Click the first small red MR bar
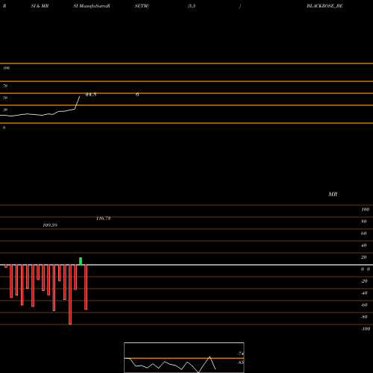The image size is (373, 373). click(6, 266)
